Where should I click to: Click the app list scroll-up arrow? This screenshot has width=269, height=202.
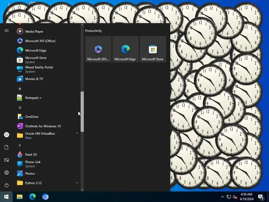pos(82,25)
